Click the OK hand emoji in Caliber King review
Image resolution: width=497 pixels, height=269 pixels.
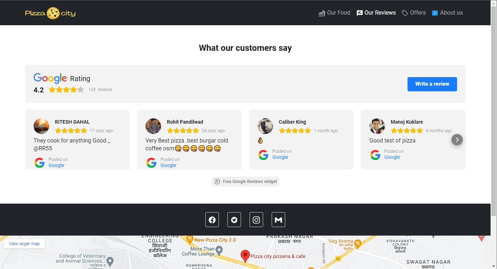coord(260,141)
